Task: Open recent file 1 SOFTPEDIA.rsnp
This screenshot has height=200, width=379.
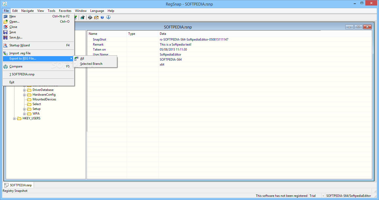Action: point(38,74)
